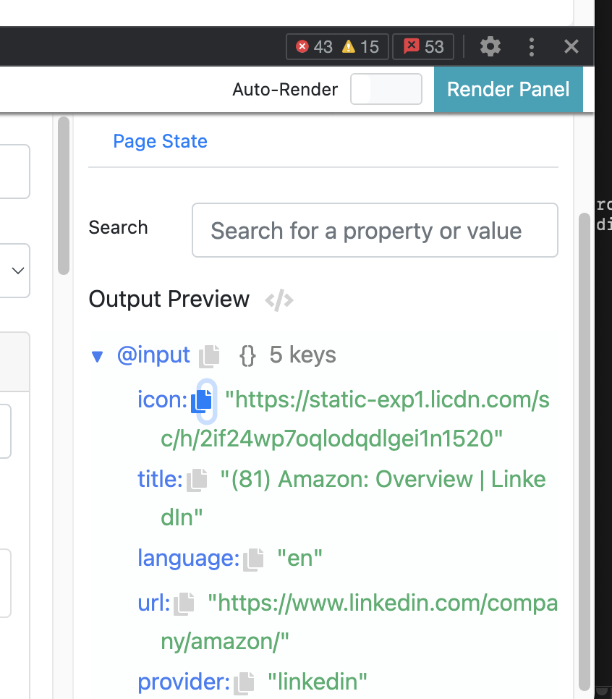Click the Render Panel button

point(508,89)
